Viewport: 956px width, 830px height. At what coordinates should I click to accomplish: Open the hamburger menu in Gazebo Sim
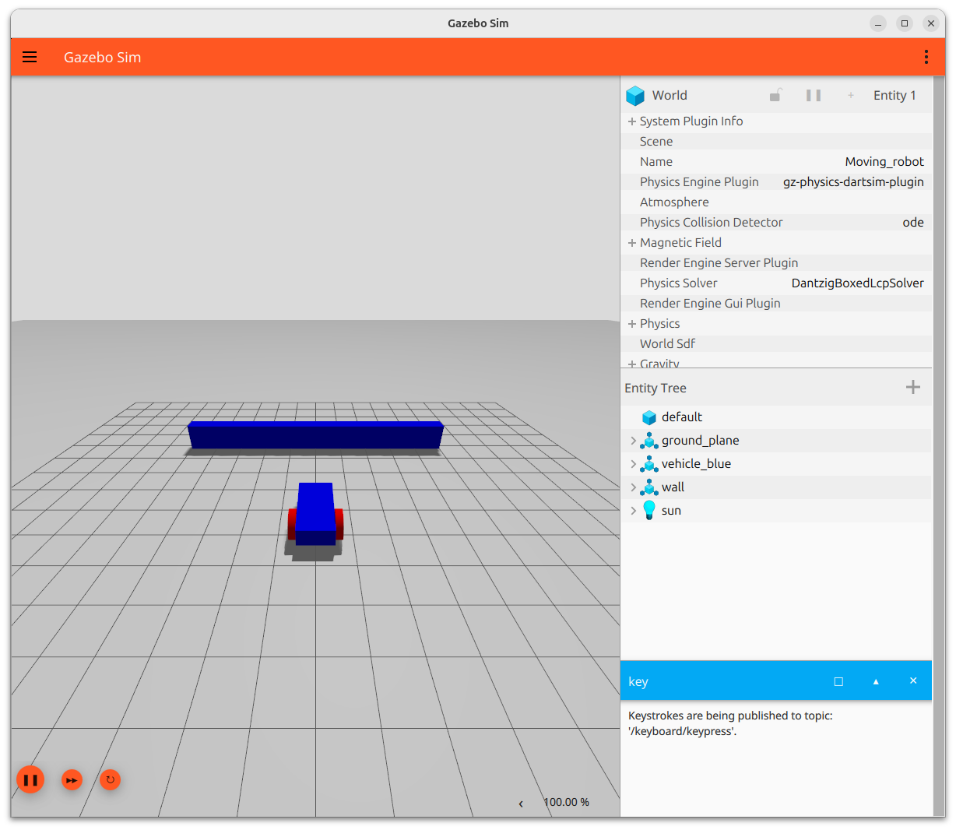(x=30, y=57)
